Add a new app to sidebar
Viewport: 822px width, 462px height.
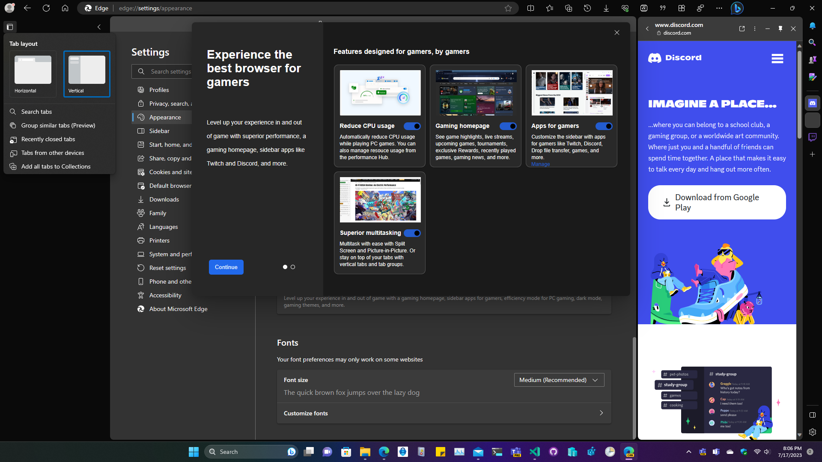tap(812, 154)
